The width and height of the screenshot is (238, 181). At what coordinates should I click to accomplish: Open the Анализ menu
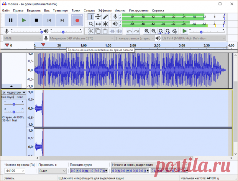120,10
